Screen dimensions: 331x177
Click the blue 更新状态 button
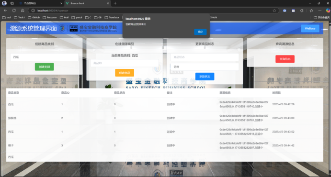[205, 77]
